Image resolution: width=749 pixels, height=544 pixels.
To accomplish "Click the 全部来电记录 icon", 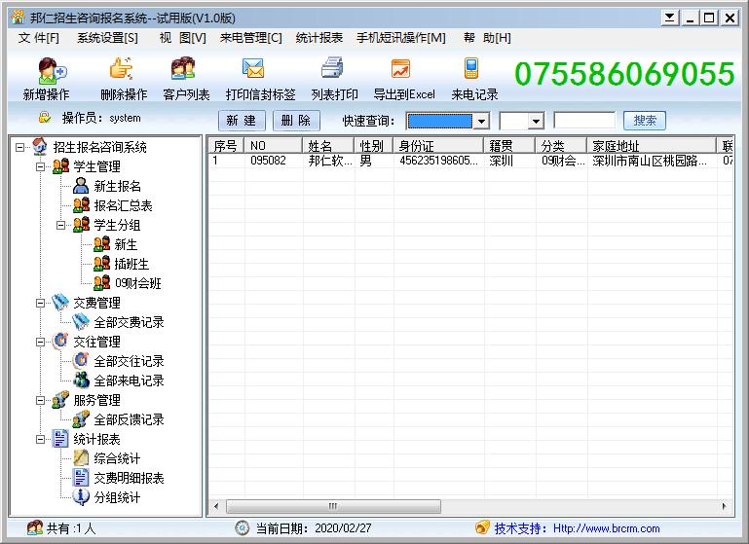I will [81, 381].
